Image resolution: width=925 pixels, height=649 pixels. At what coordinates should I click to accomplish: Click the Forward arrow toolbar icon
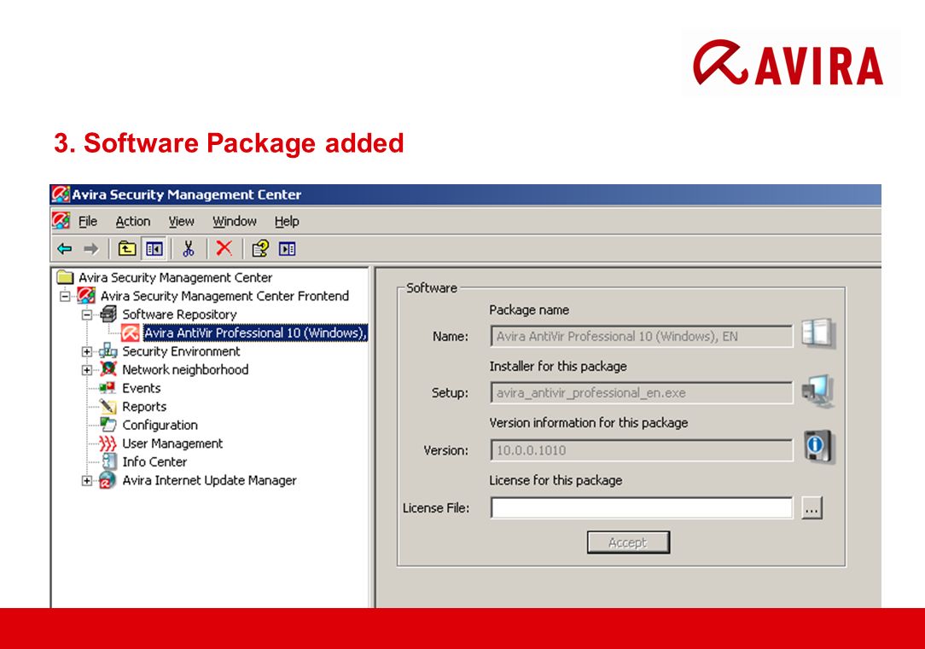coord(90,249)
